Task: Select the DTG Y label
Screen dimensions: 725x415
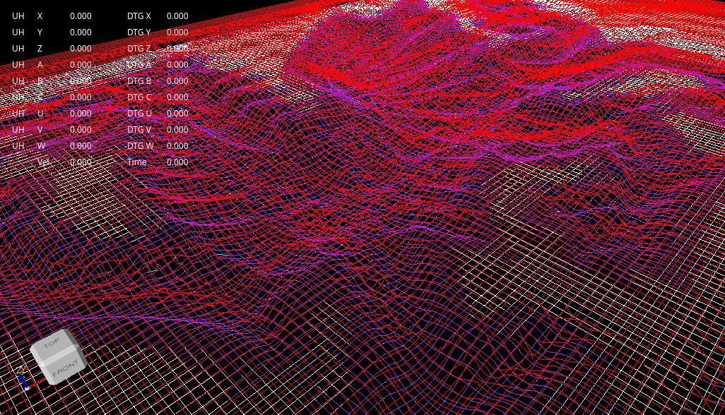Action: pos(138,32)
